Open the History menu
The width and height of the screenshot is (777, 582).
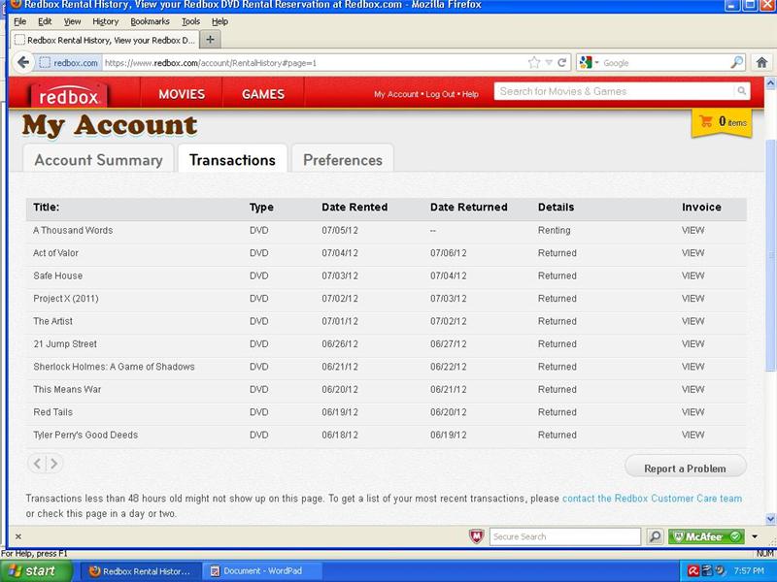(x=105, y=21)
